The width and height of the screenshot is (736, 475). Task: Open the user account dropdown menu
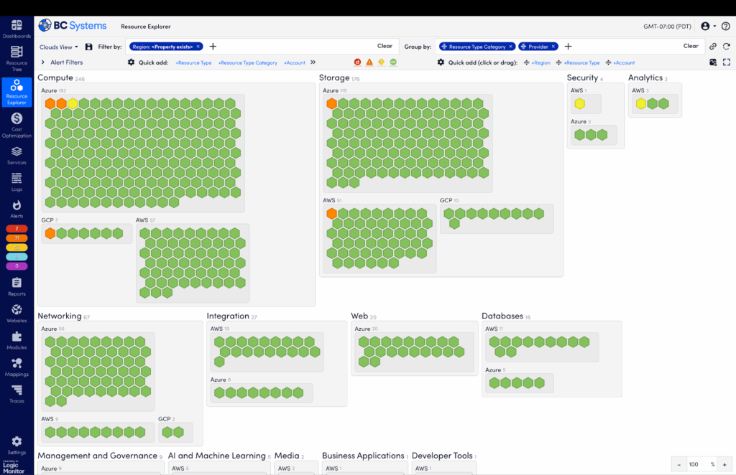tap(708, 27)
